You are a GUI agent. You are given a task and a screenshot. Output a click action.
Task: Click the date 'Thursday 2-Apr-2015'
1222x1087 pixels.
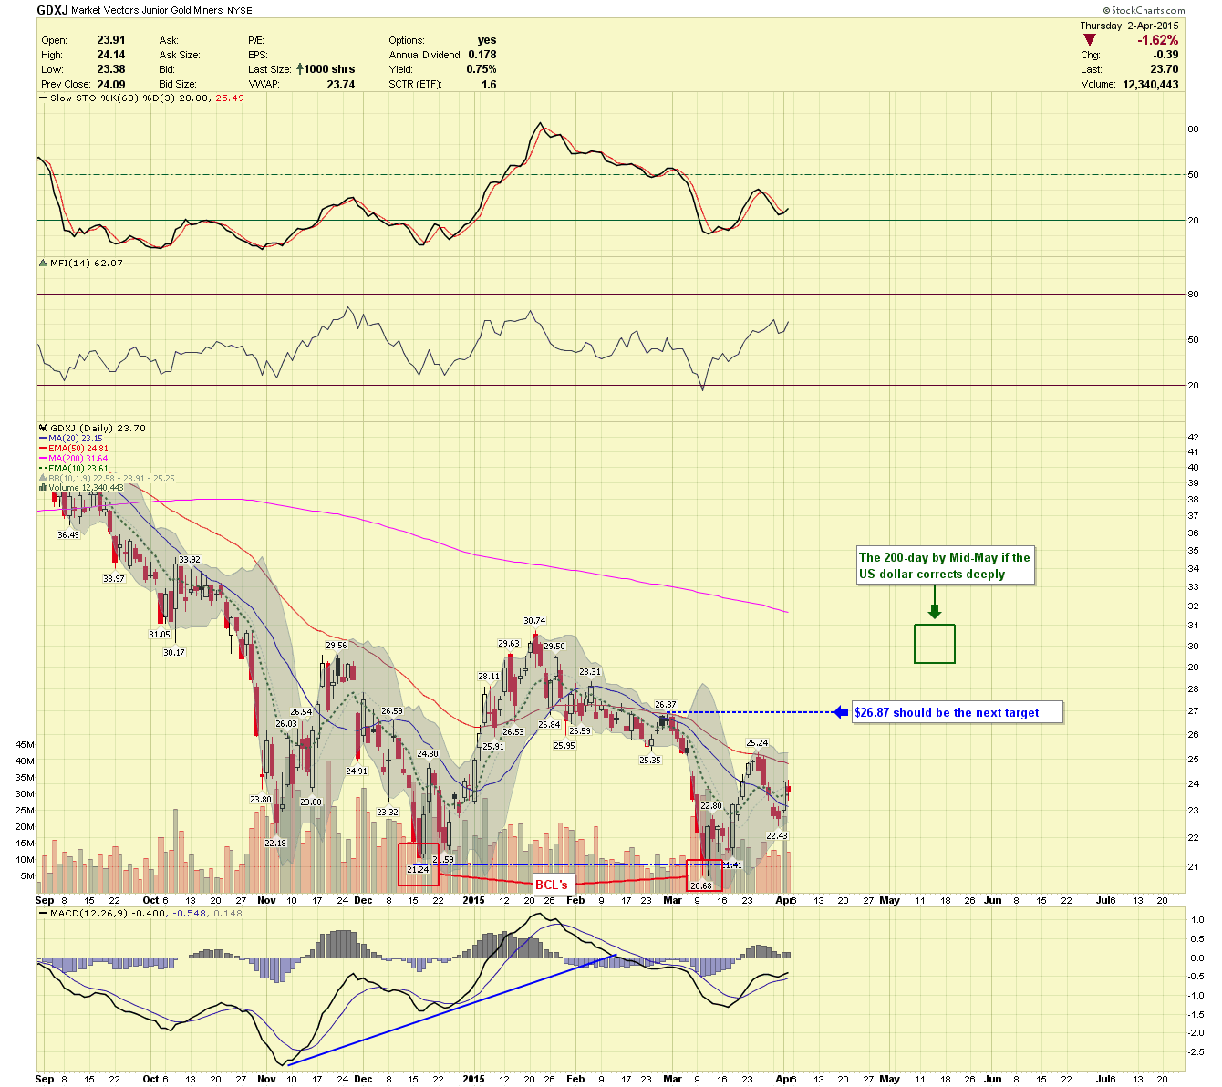pos(1129,26)
